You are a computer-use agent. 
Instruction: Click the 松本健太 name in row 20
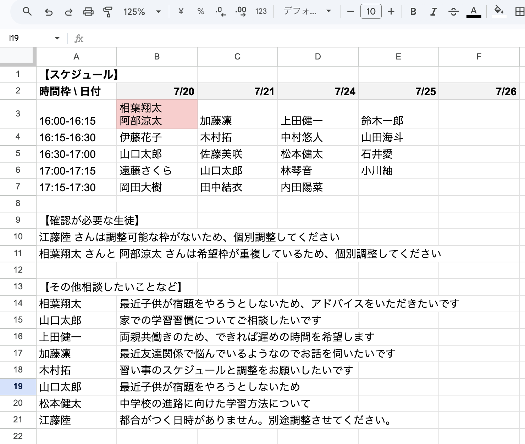coord(76,403)
